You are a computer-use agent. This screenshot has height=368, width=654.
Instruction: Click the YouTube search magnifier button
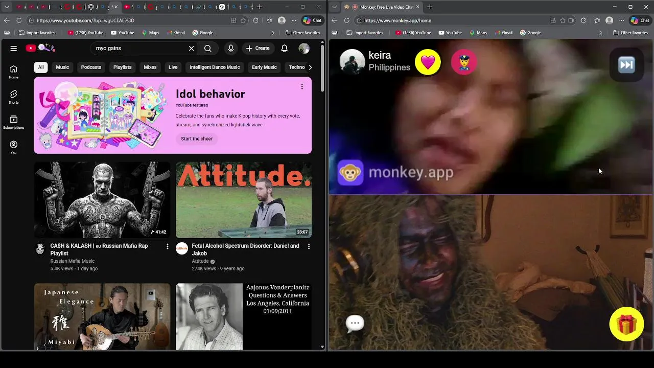coord(208,48)
